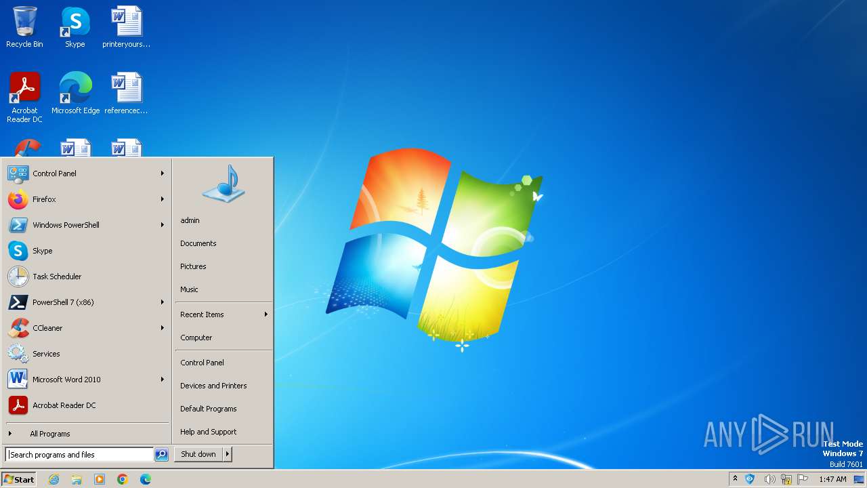Expand Control Panel submenu arrow
The height and width of the screenshot is (488, 867).
click(x=163, y=174)
